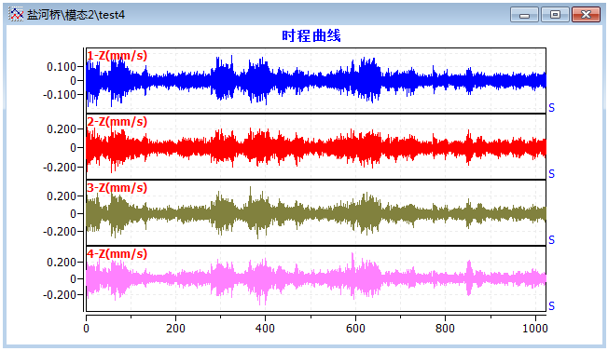This screenshot has height=351, width=608.
Task: Maximize the test4 chart window
Action: [555, 15]
